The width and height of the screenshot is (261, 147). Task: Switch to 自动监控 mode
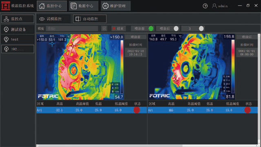click(x=90, y=19)
